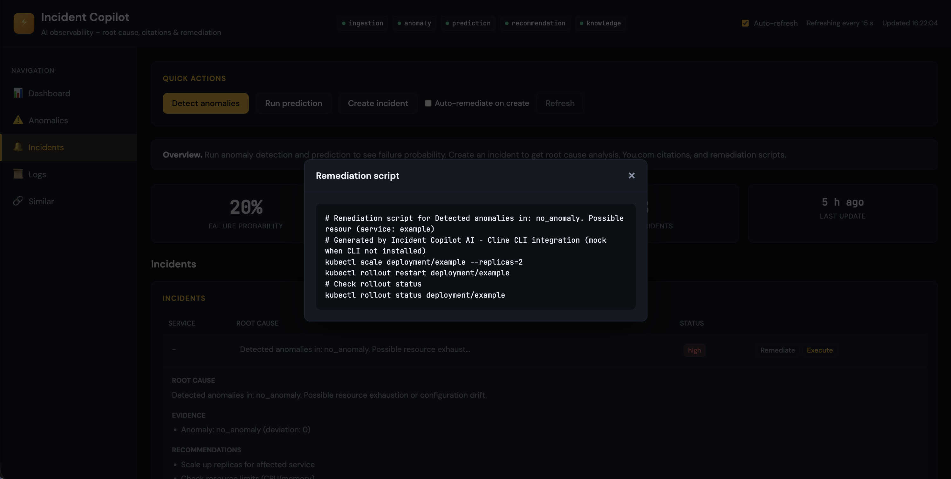Click Remediate link on incident row
The height and width of the screenshot is (479, 951).
pyautogui.click(x=777, y=350)
